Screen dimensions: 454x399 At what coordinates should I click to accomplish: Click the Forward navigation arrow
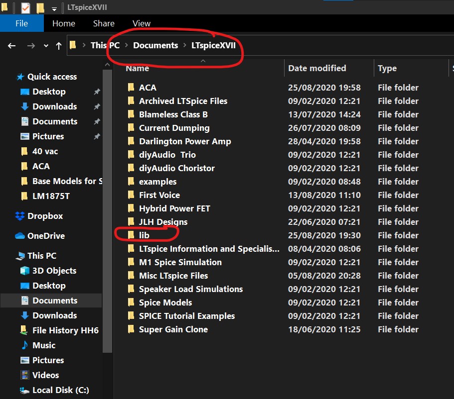[x=31, y=46]
